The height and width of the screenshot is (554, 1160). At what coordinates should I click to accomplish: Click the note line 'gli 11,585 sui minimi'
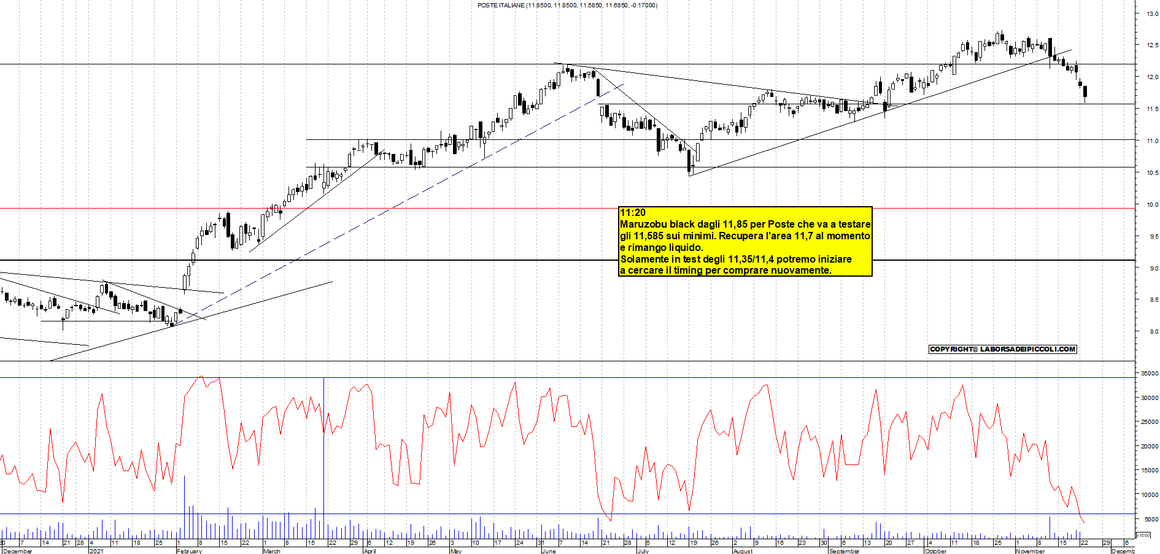point(745,236)
